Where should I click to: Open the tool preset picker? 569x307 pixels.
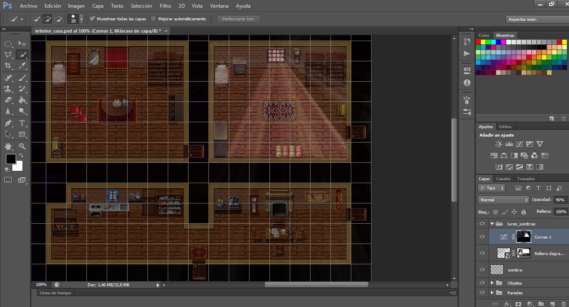[17, 19]
